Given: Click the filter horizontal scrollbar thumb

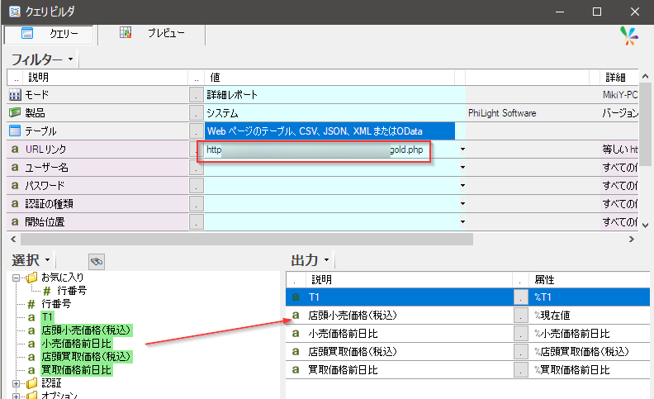Looking at the screenshot, I should coord(247,239).
